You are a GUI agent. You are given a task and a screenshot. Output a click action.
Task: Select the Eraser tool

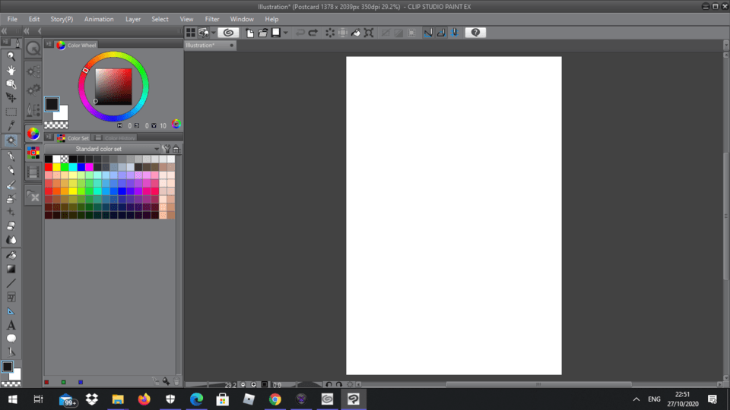pos(11,226)
